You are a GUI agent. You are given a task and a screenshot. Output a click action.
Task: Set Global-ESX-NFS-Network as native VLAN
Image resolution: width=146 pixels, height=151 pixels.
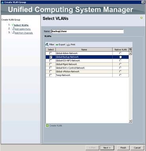pyautogui.click(x=120, y=61)
